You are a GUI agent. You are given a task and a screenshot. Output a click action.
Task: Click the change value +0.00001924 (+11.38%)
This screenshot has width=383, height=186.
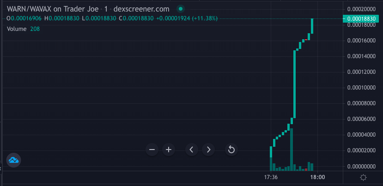click(187, 18)
